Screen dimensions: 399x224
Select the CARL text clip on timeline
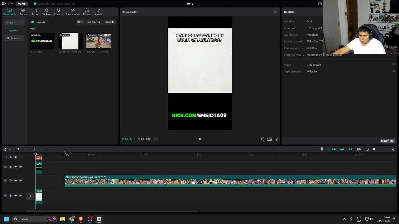click(39, 158)
